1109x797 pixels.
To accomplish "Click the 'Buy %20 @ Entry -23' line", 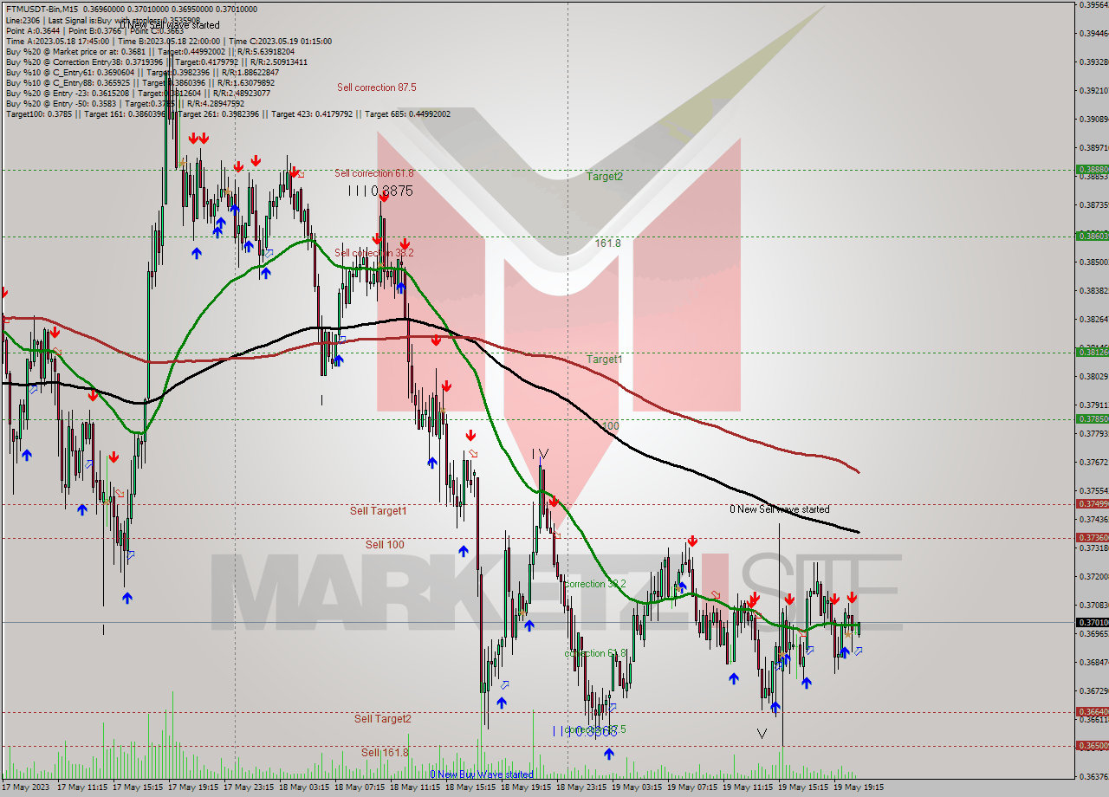I will pos(138,93).
